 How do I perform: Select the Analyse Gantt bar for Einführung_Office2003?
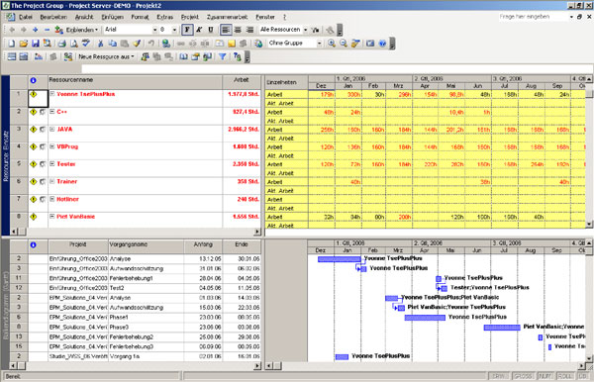[x=340, y=259]
